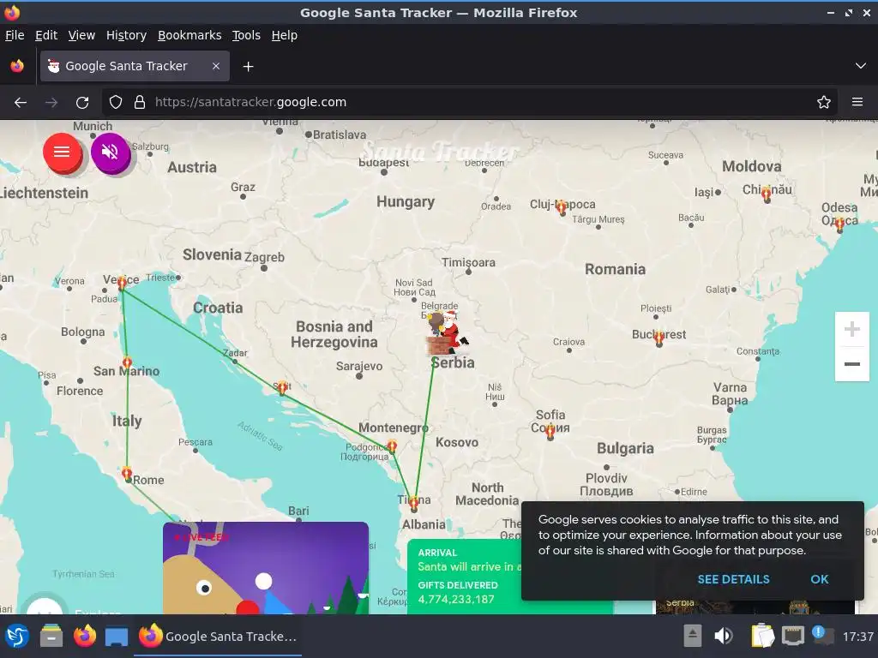Click the Bulgaria country label
This screenshot has width=878, height=658.
coord(625,448)
